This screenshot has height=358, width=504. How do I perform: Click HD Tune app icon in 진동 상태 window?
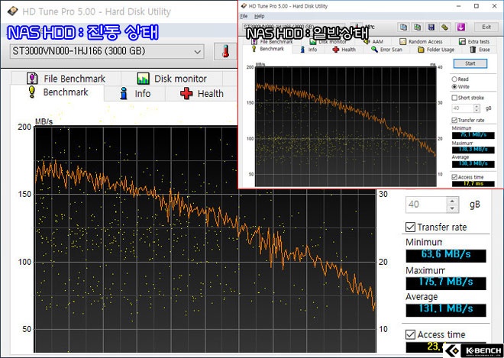tap(12, 11)
